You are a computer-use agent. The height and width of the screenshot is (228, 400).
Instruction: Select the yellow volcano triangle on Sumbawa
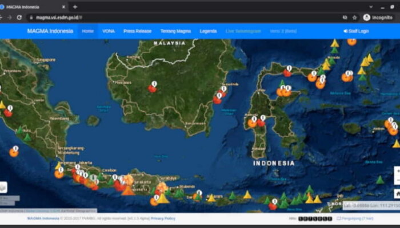(x=247, y=195)
